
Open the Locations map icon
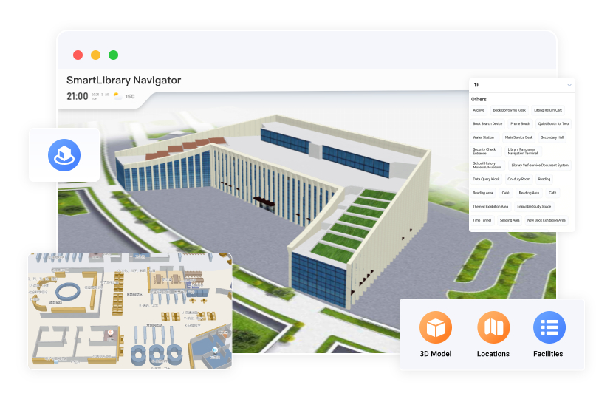(493, 327)
